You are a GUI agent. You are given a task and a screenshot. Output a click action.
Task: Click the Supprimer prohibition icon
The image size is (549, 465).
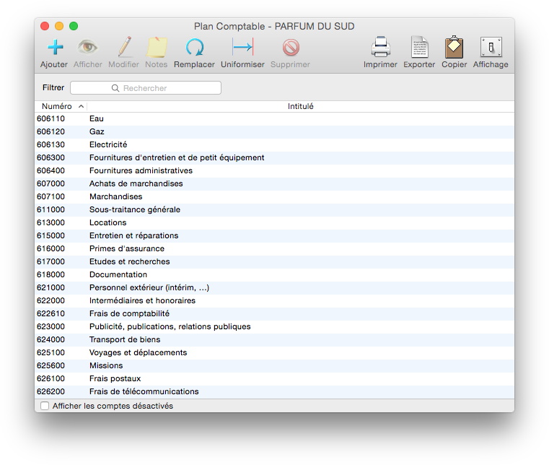291,48
